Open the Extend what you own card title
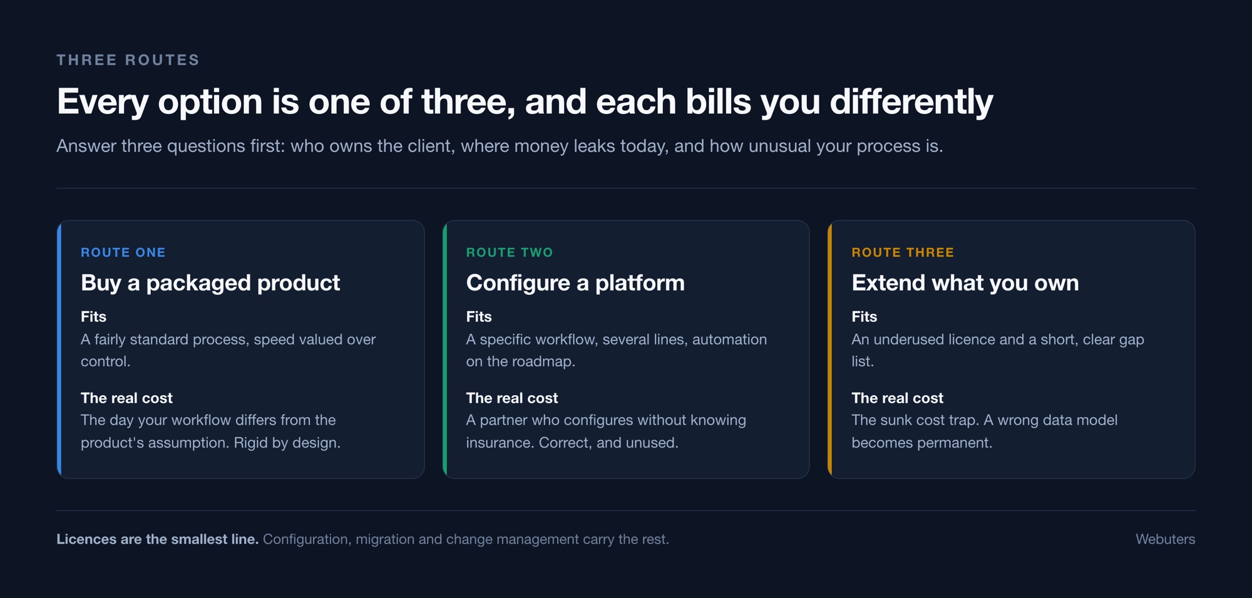Screen dimensions: 1252x598 coord(965,283)
